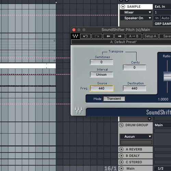Select monitor Auto button
This screenshot has height=171, width=171.
[x=165, y=18]
